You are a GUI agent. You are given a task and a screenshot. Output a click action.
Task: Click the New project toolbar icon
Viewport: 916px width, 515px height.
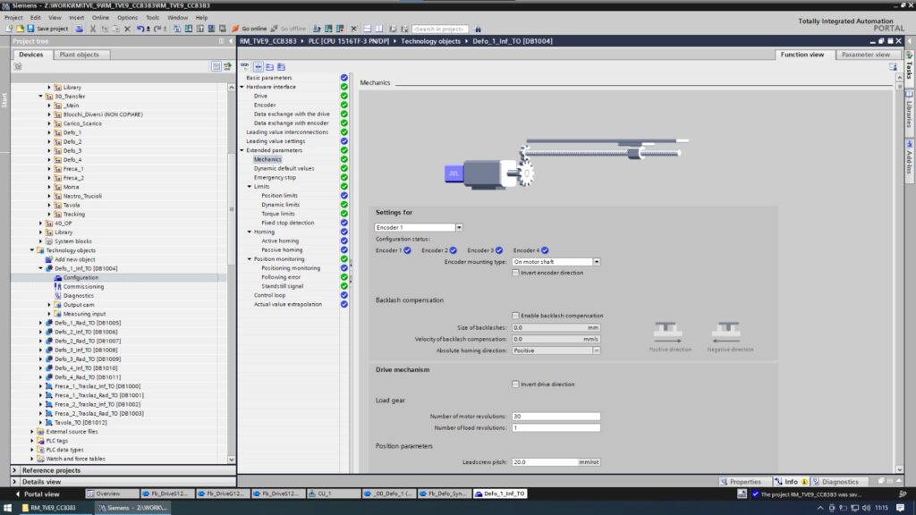click(x=9, y=29)
